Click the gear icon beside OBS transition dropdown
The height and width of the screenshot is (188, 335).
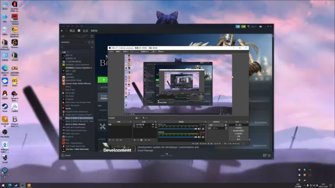tap(226, 125)
